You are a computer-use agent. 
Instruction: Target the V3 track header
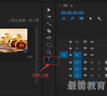[x=77, y=42]
